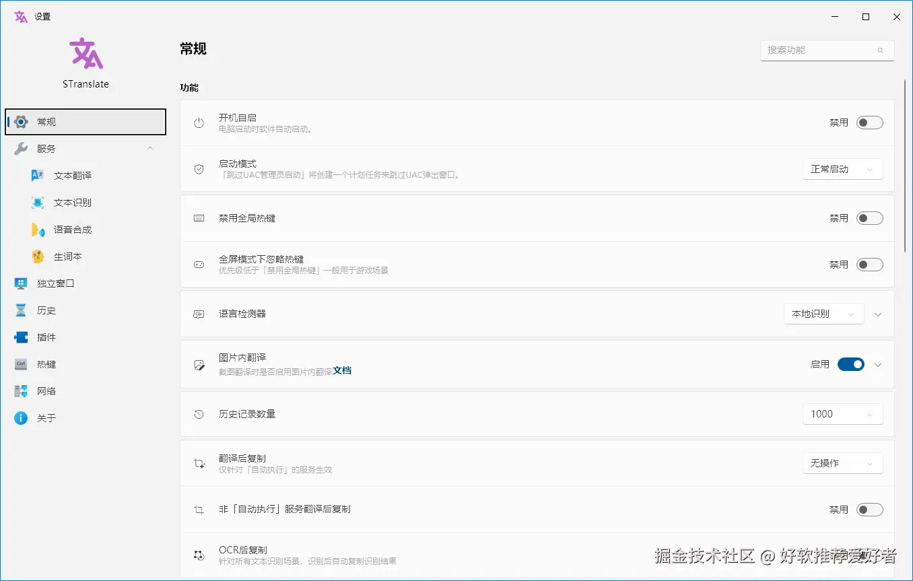Viewport: 913px width, 581px height.
Task: Click the 插件 puzzle piece icon
Action: point(21,337)
